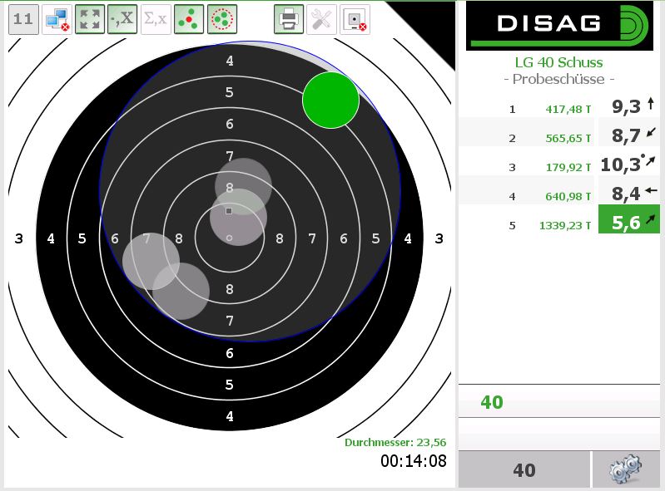
Task: Click the network disconnected monitors icon
Action: (57, 19)
